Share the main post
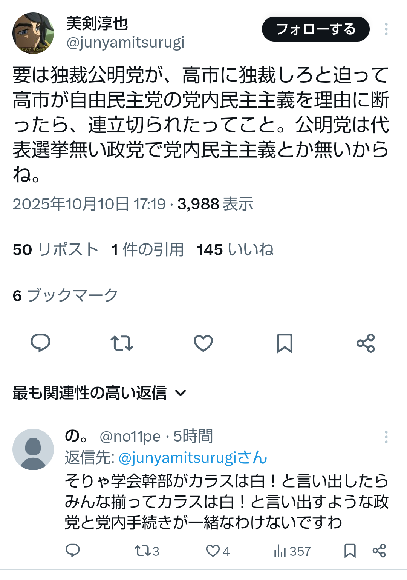 click(x=366, y=343)
